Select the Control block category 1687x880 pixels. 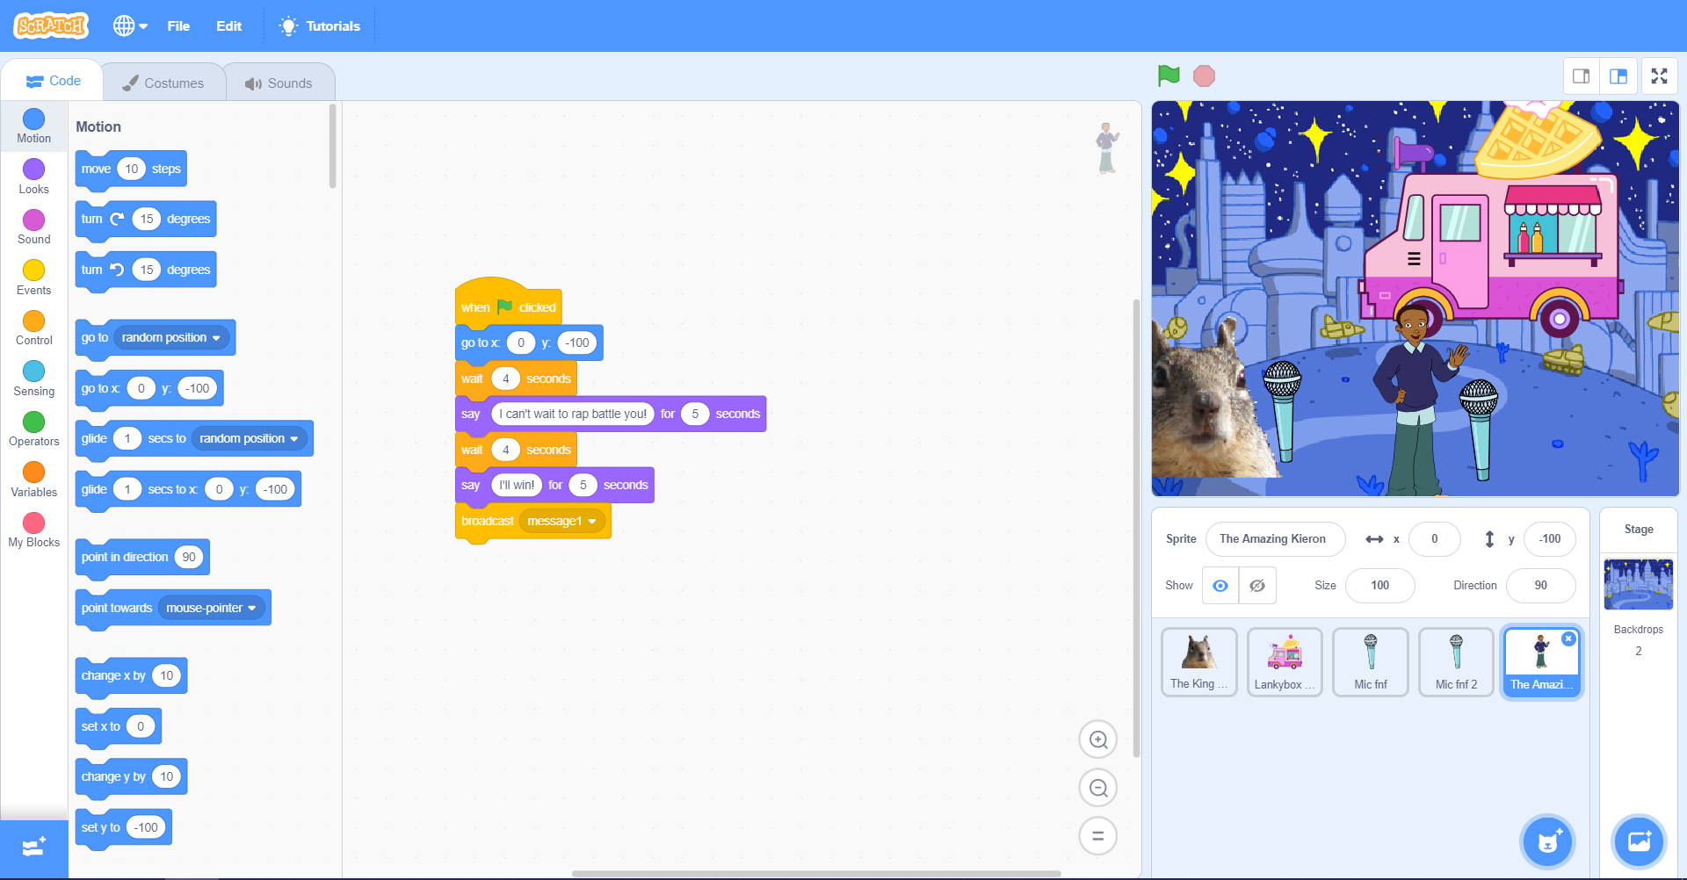pos(34,328)
